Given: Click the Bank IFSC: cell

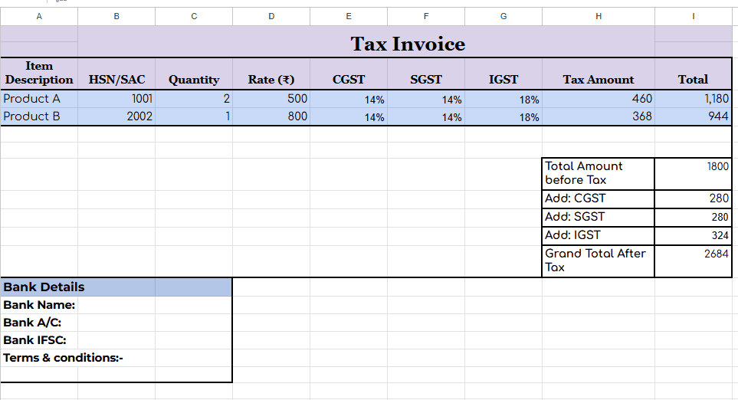Looking at the screenshot, I should click(x=116, y=340).
